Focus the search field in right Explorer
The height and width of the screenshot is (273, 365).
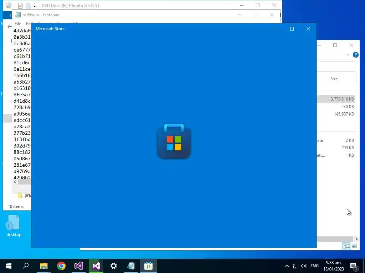tap(336, 66)
